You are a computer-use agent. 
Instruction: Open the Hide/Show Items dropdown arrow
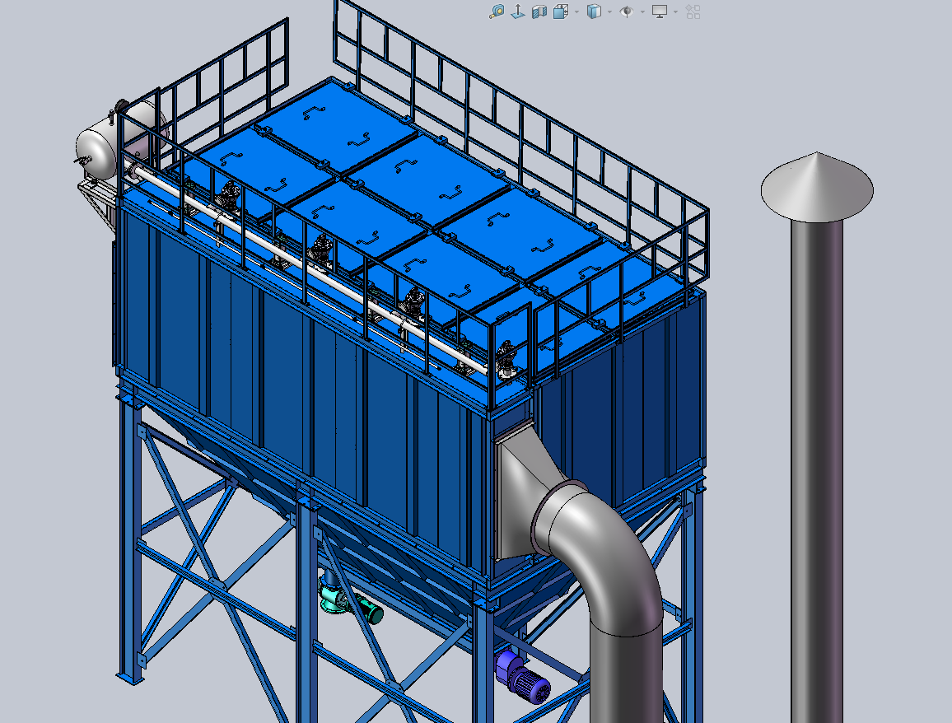(x=642, y=12)
